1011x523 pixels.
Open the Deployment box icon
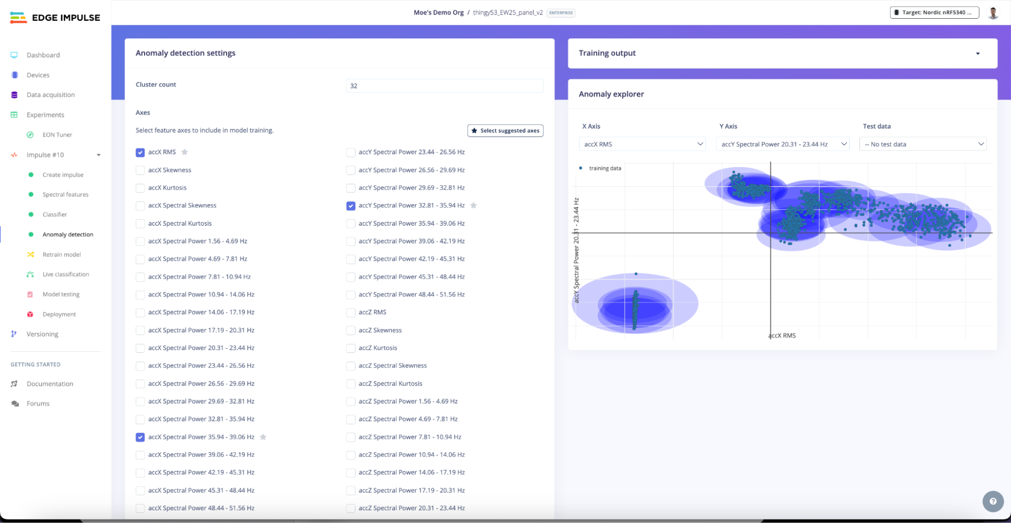click(30, 314)
